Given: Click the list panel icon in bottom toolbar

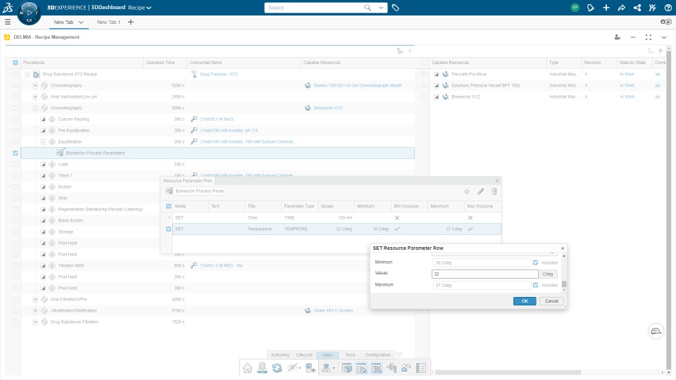Looking at the screenshot, I should coord(421,368).
